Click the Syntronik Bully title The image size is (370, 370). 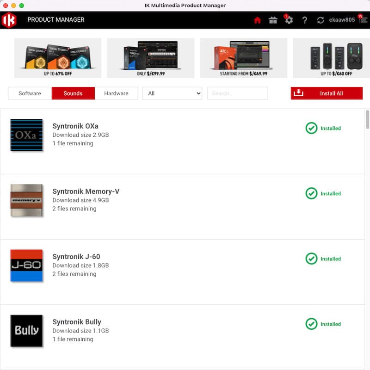pyautogui.click(x=77, y=322)
